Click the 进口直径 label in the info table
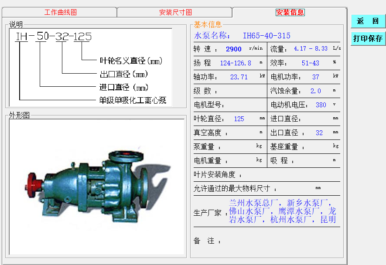 pos(286,119)
